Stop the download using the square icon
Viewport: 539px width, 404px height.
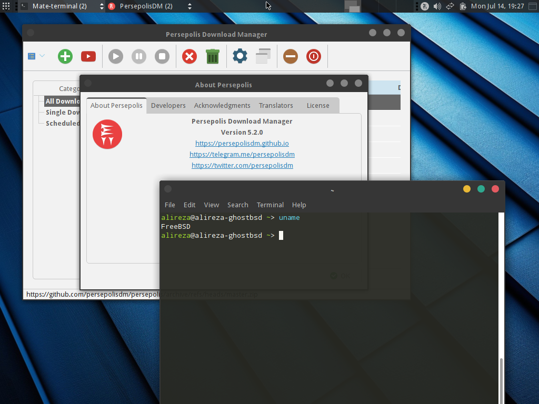162,56
